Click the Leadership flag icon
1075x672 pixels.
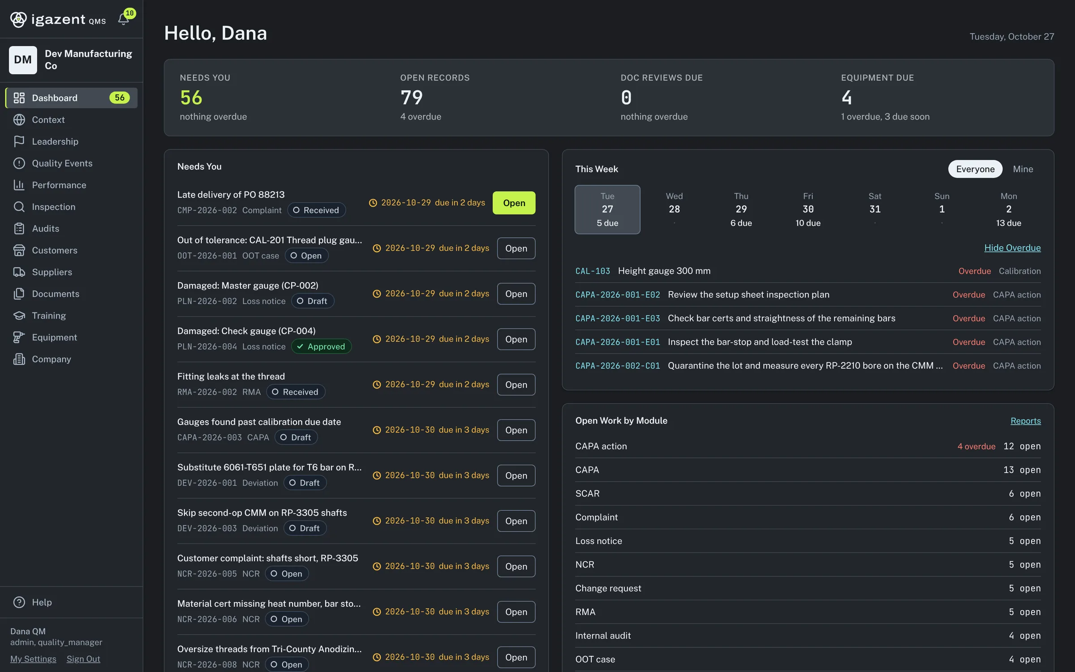pyautogui.click(x=19, y=141)
